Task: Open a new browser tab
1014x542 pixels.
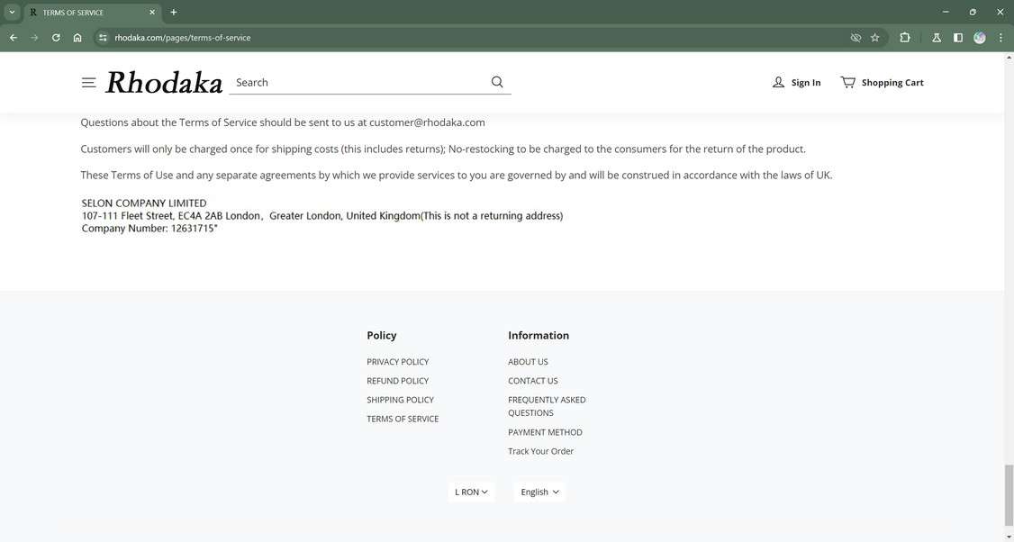Action: [173, 13]
